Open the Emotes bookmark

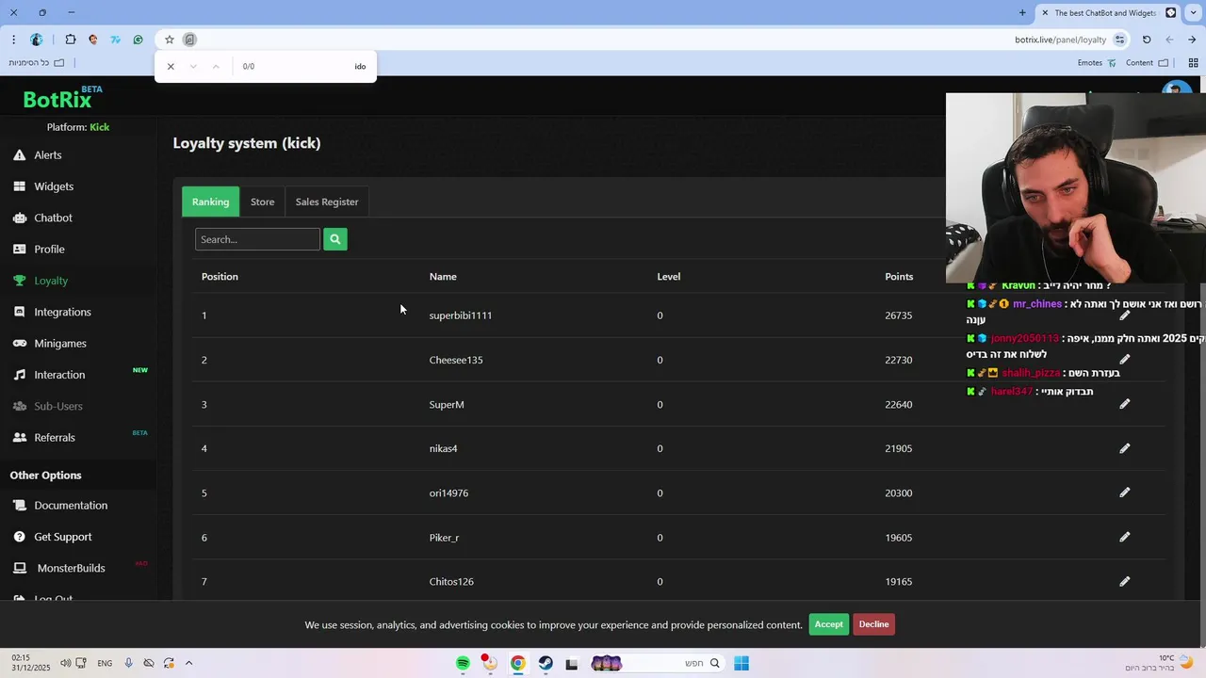(1097, 63)
